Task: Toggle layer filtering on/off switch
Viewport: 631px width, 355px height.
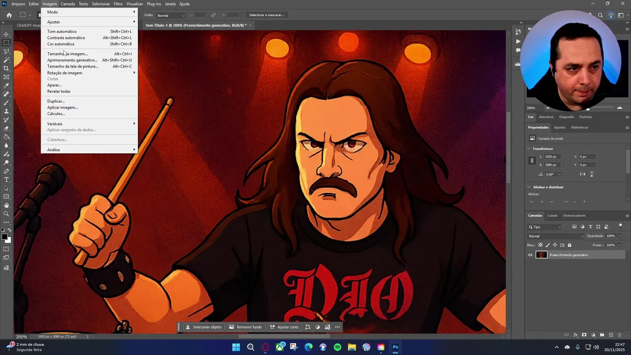Action: click(621, 225)
